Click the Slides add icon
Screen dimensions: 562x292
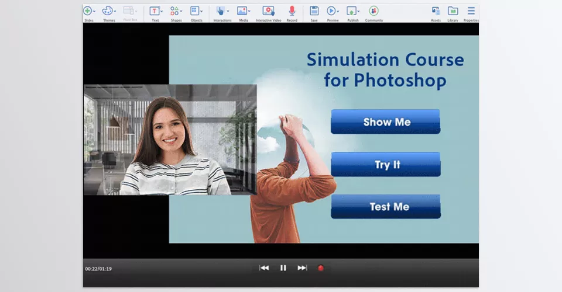[87, 11]
